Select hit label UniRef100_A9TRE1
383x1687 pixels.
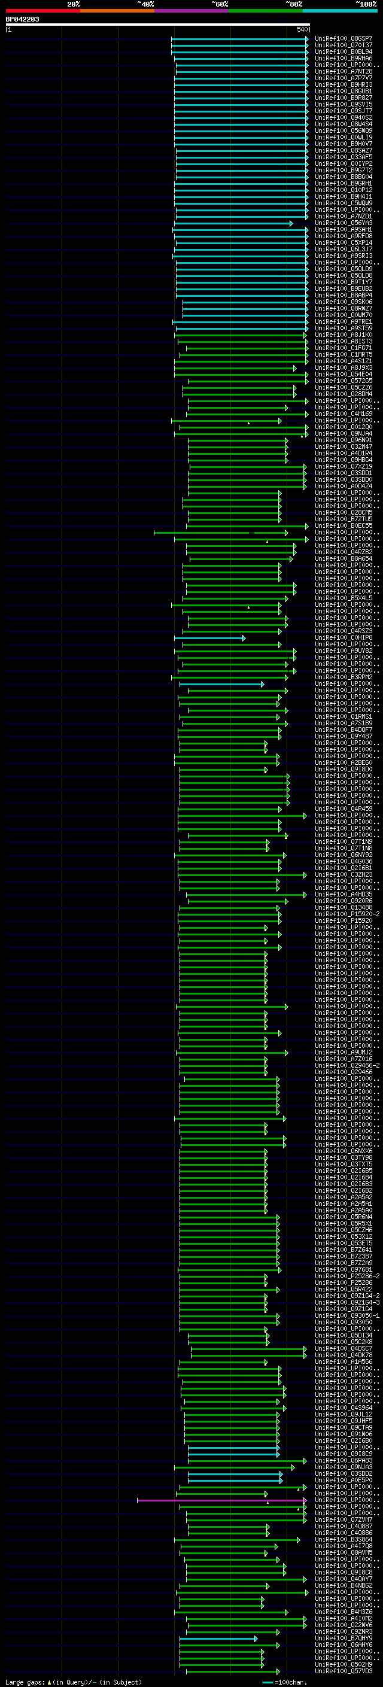point(344,321)
